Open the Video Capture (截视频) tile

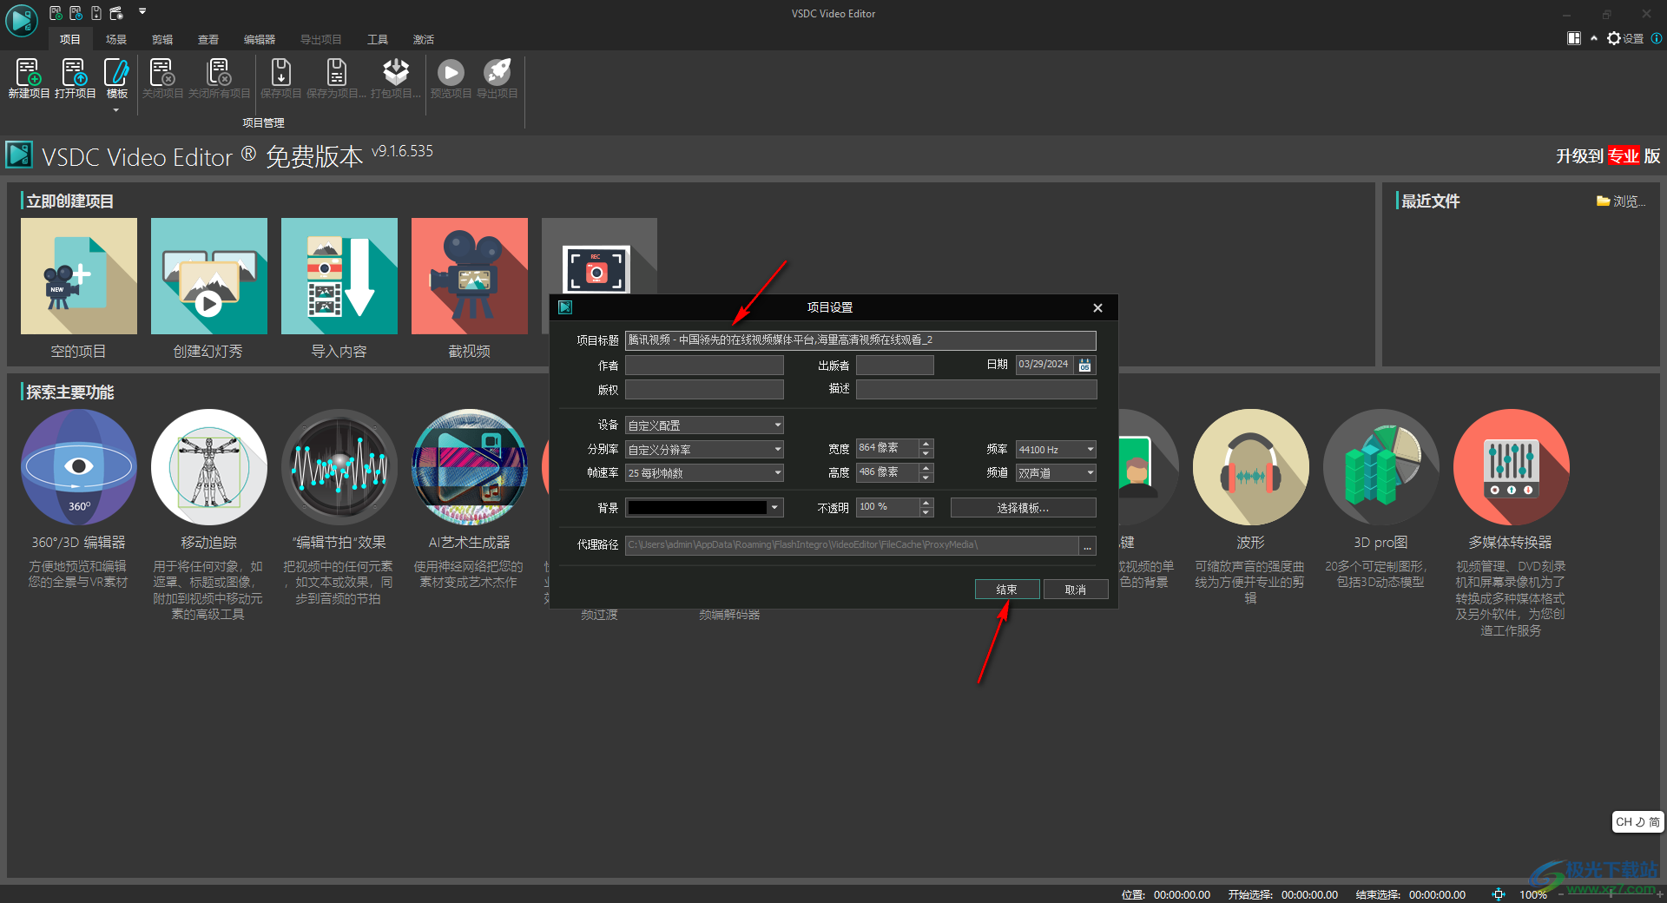(x=470, y=276)
